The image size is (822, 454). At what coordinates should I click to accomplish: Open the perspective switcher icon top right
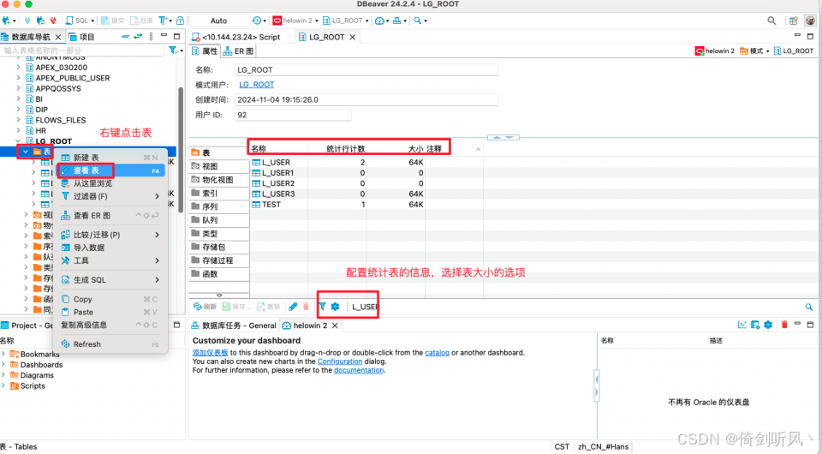coord(794,21)
